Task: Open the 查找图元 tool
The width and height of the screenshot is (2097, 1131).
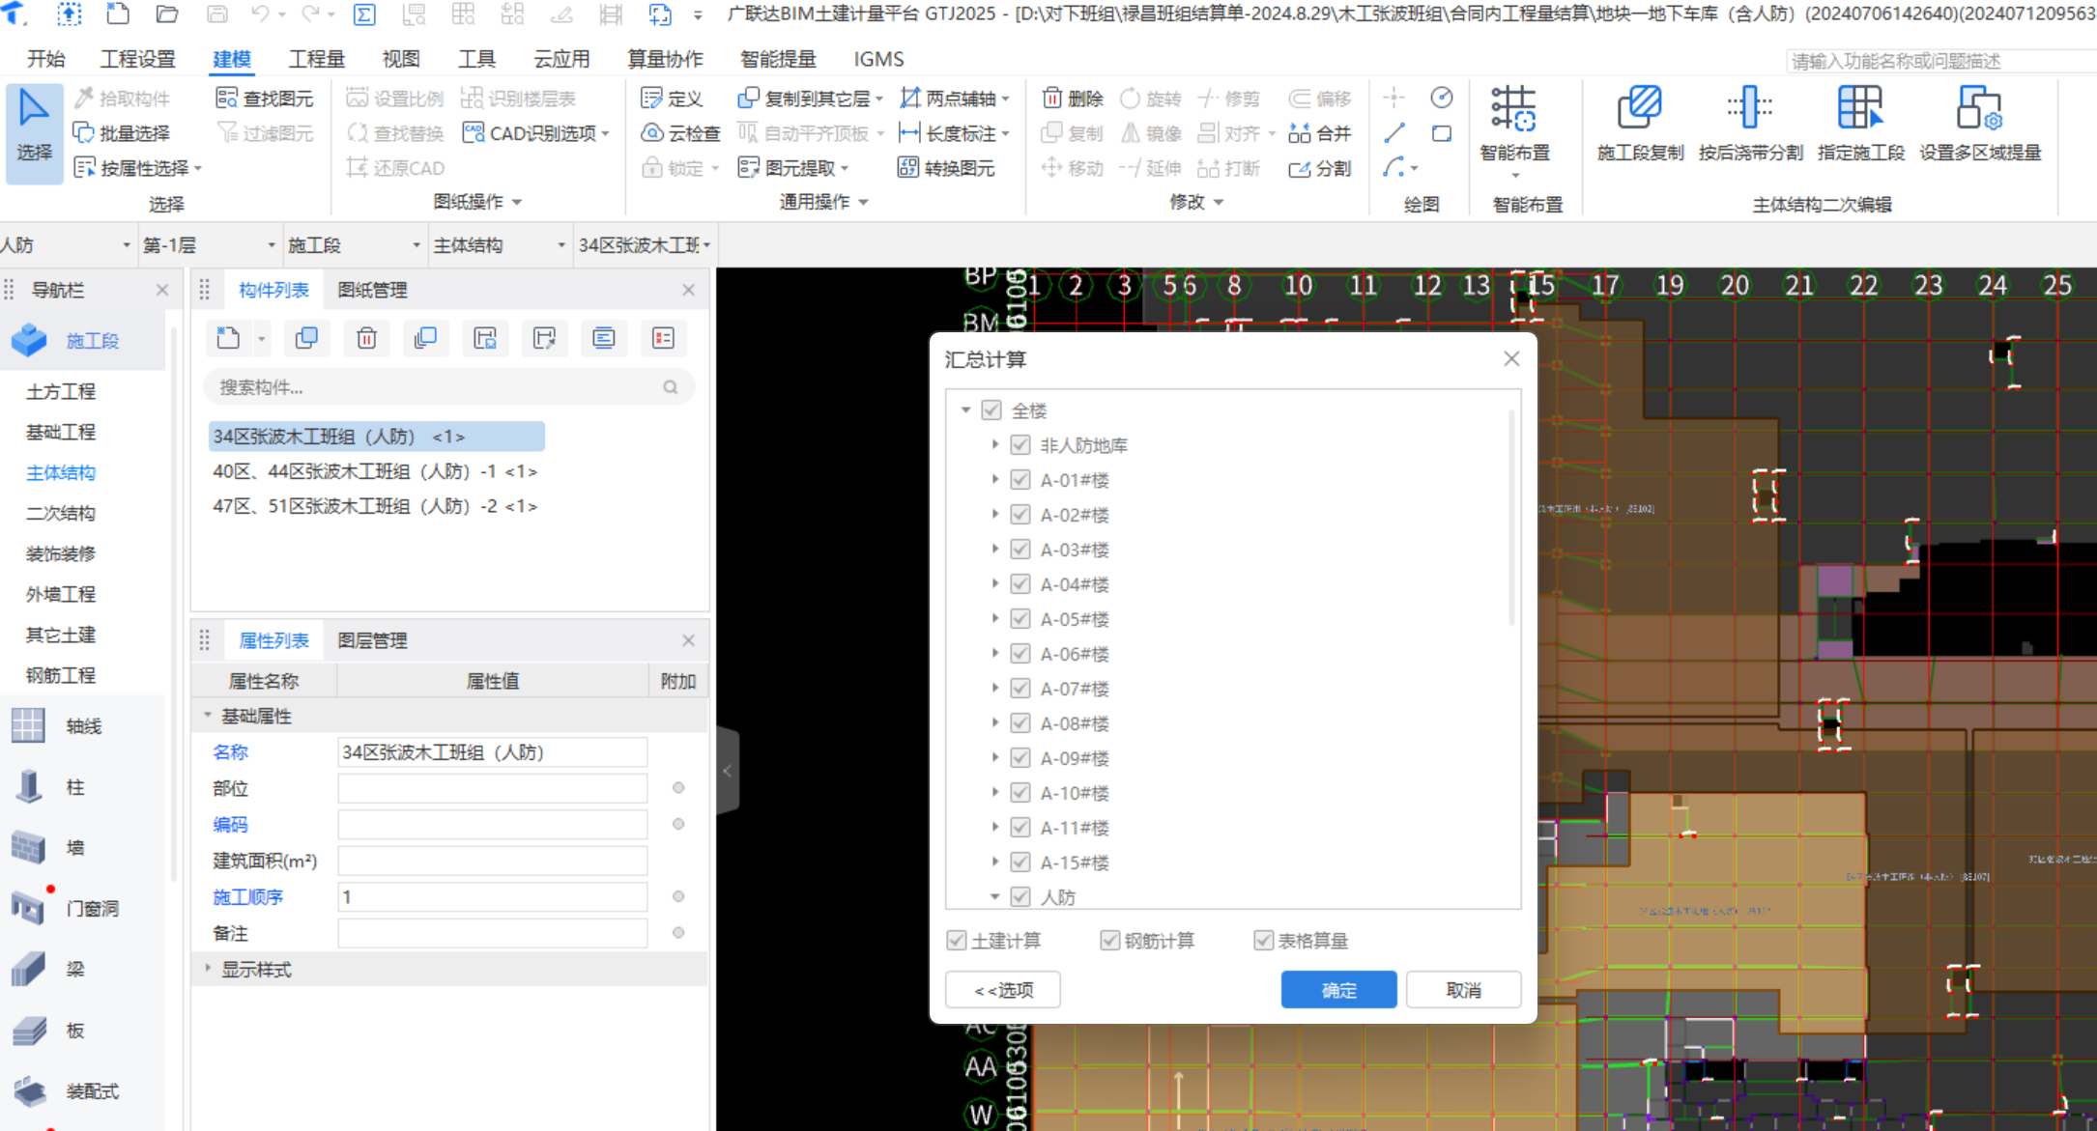Action: coord(265,99)
